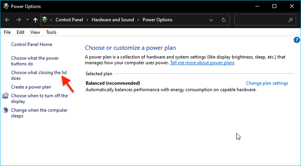This screenshot has width=301, height=166.
Task: Maximize the Power Options window
Action: click(x=274, y=6)
